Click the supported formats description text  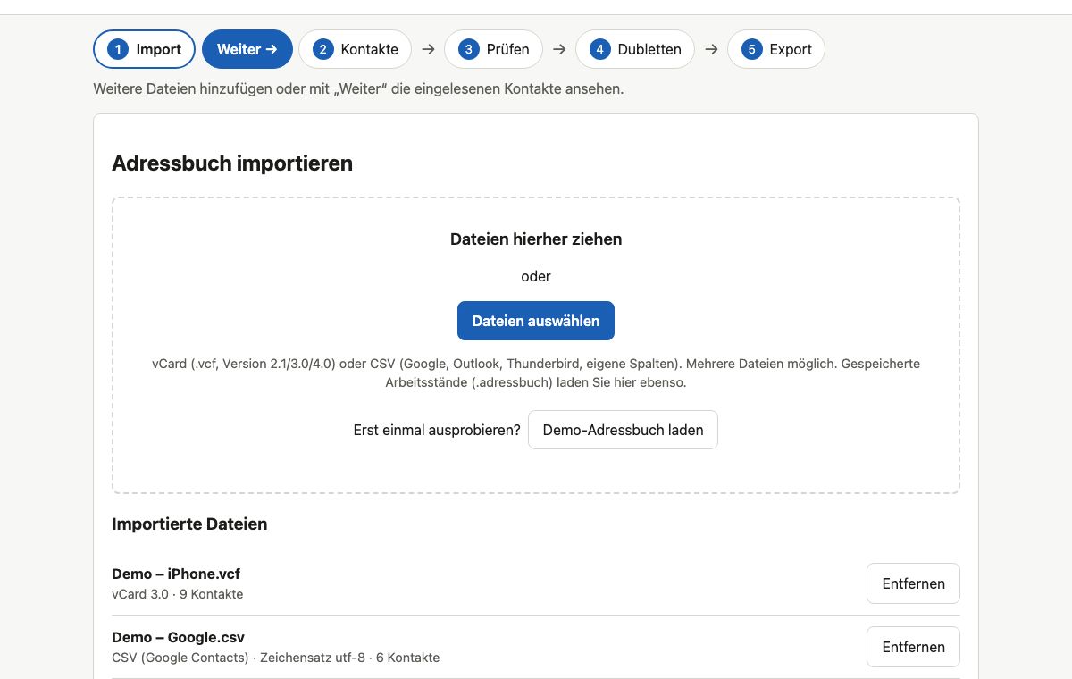click(x=536, y=373)
